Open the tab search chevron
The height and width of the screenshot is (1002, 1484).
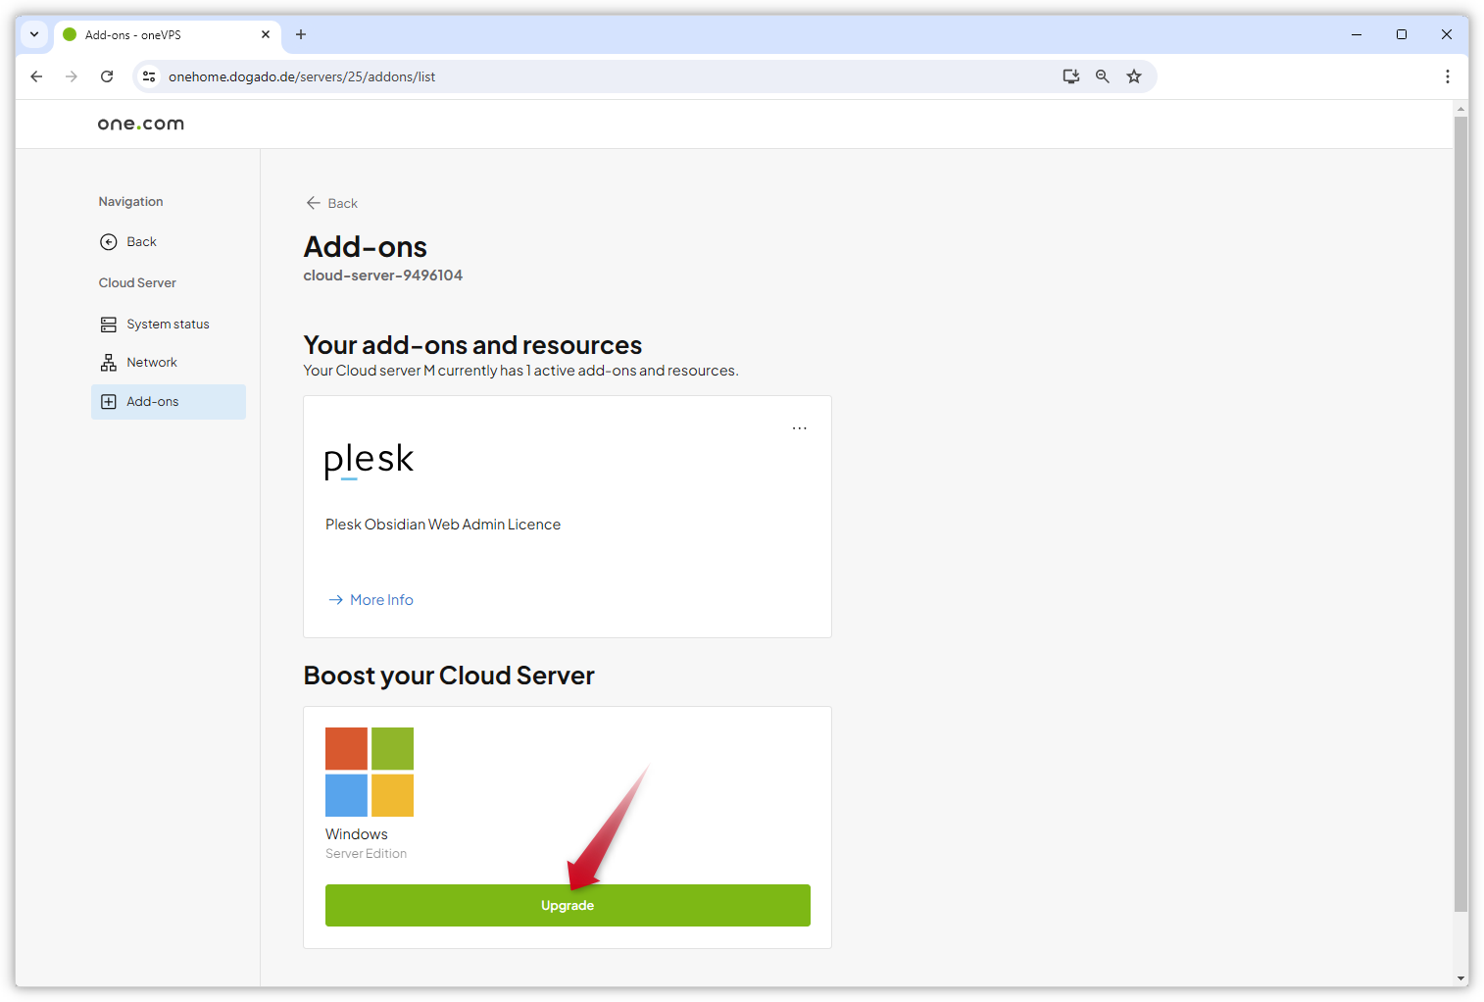34,34
